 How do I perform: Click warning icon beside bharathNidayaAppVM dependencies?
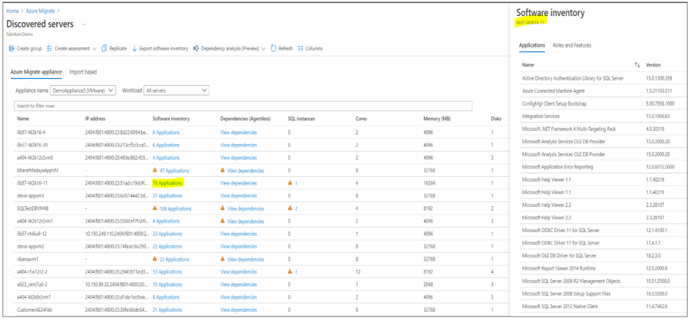point(223,170)
